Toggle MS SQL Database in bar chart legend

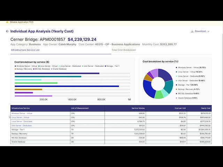tap(41, 69)
